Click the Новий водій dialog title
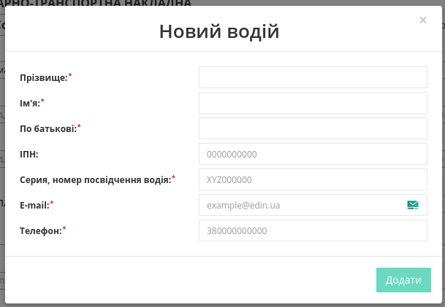This screenshot has width=445, height=307. (x=219, y=31)
